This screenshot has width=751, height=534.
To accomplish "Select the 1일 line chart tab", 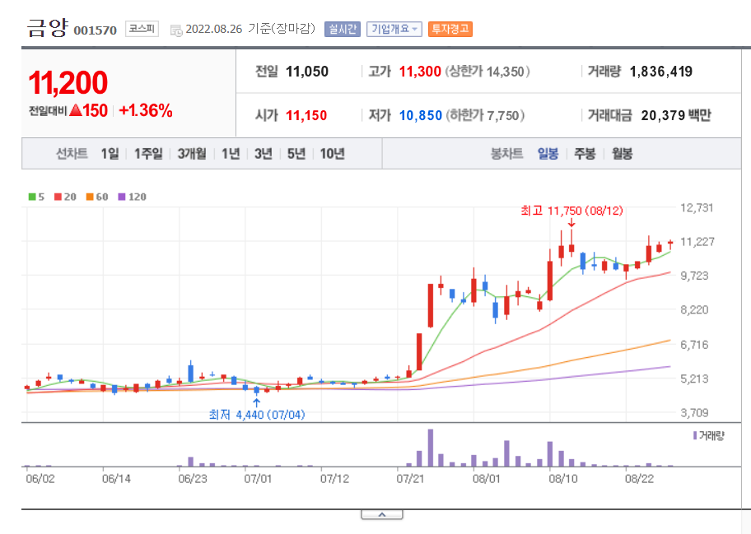I will (x=110, y=154).
